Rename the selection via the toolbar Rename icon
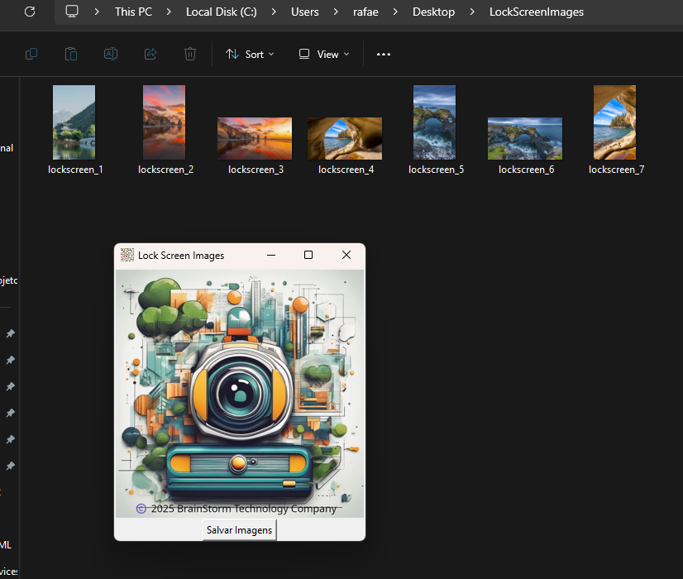This screenshot has width=683, height=579. (x=111, y=54)
